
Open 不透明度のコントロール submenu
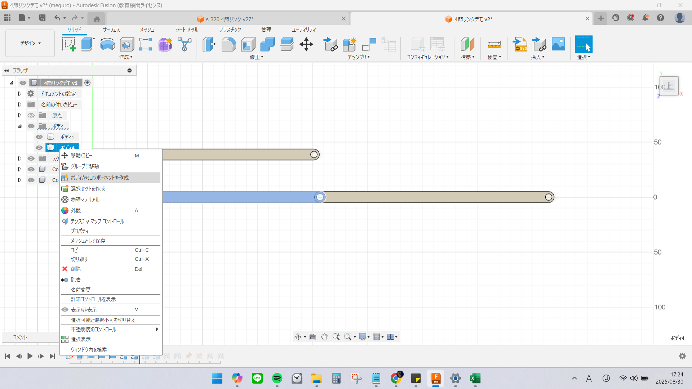tap(111, 330)
